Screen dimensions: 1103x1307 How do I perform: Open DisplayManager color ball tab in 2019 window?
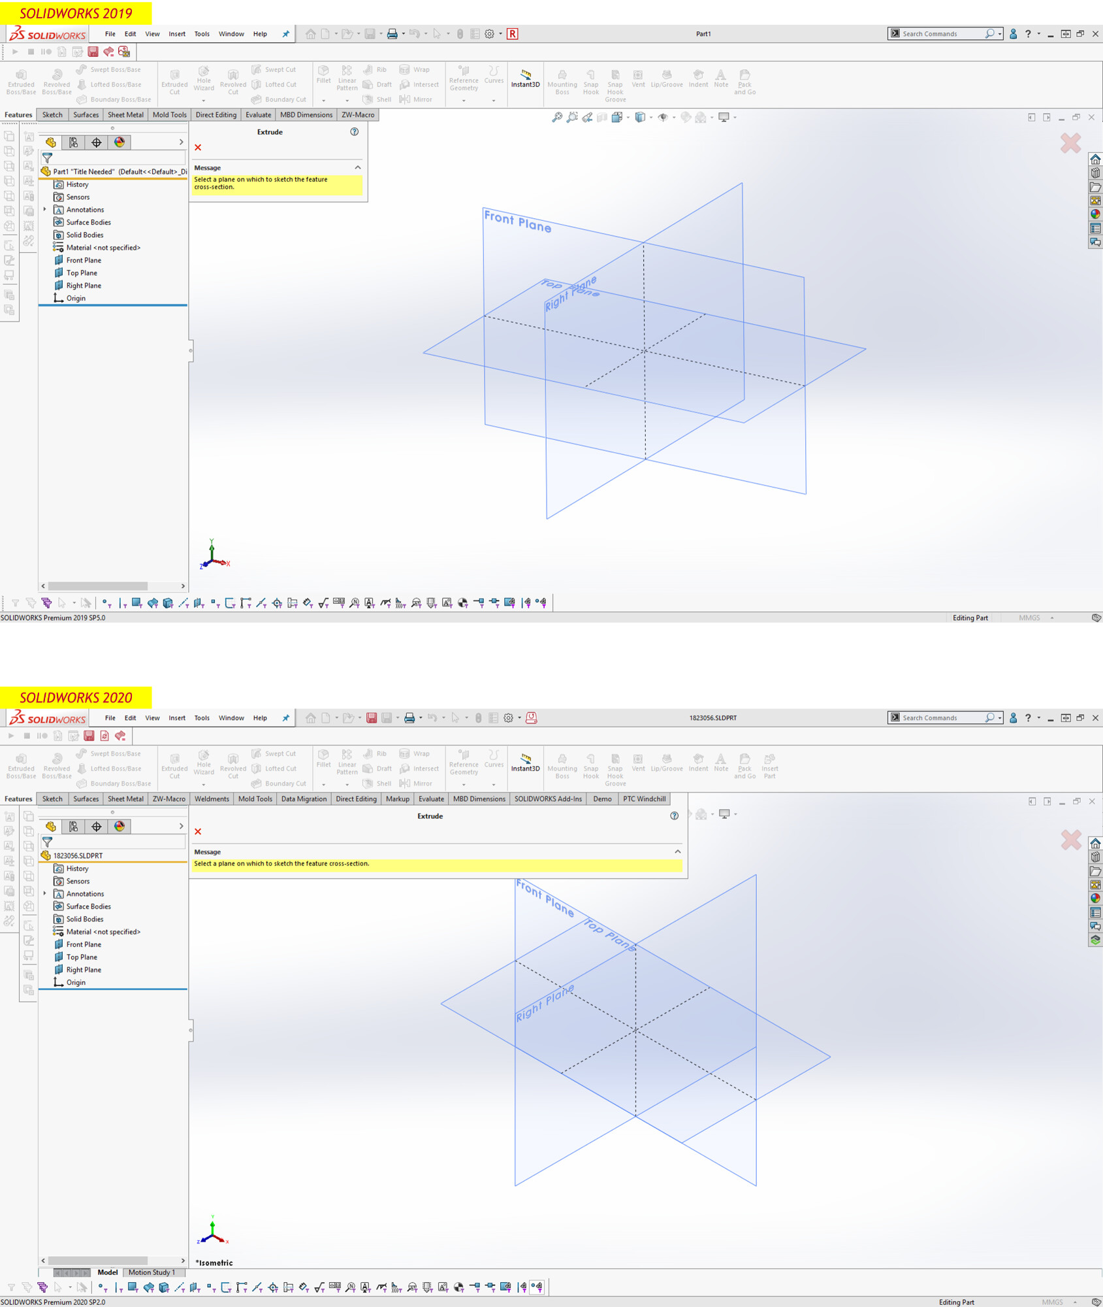(120, 142)
